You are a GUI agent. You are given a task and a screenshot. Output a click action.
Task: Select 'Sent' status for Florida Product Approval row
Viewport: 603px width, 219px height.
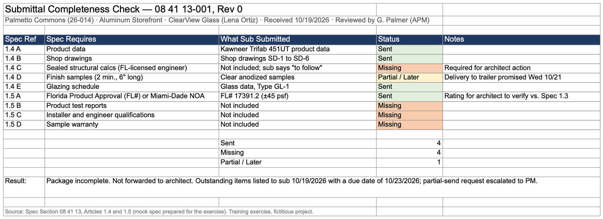coord(409,96)
